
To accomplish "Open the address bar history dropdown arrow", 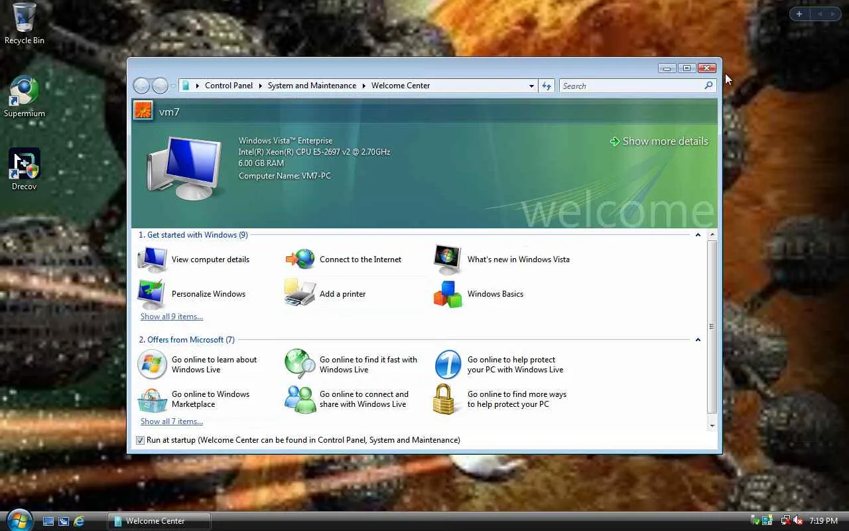I will (x=531, y=86).
